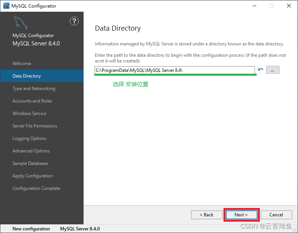
Task: Open the Advanced Options step
Action: tap(42, 151)
